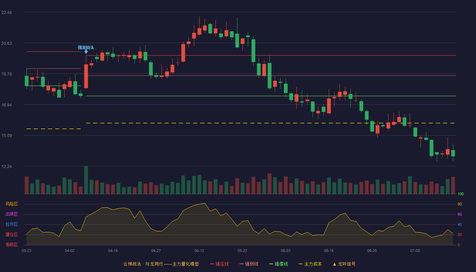Click the 13.24 price axis label

point(6,167)
